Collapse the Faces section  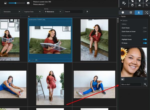pyautogui.click(x=119, y=16)
